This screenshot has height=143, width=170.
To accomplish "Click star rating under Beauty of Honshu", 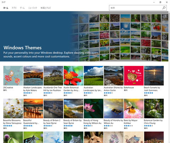I will [108, 126].
